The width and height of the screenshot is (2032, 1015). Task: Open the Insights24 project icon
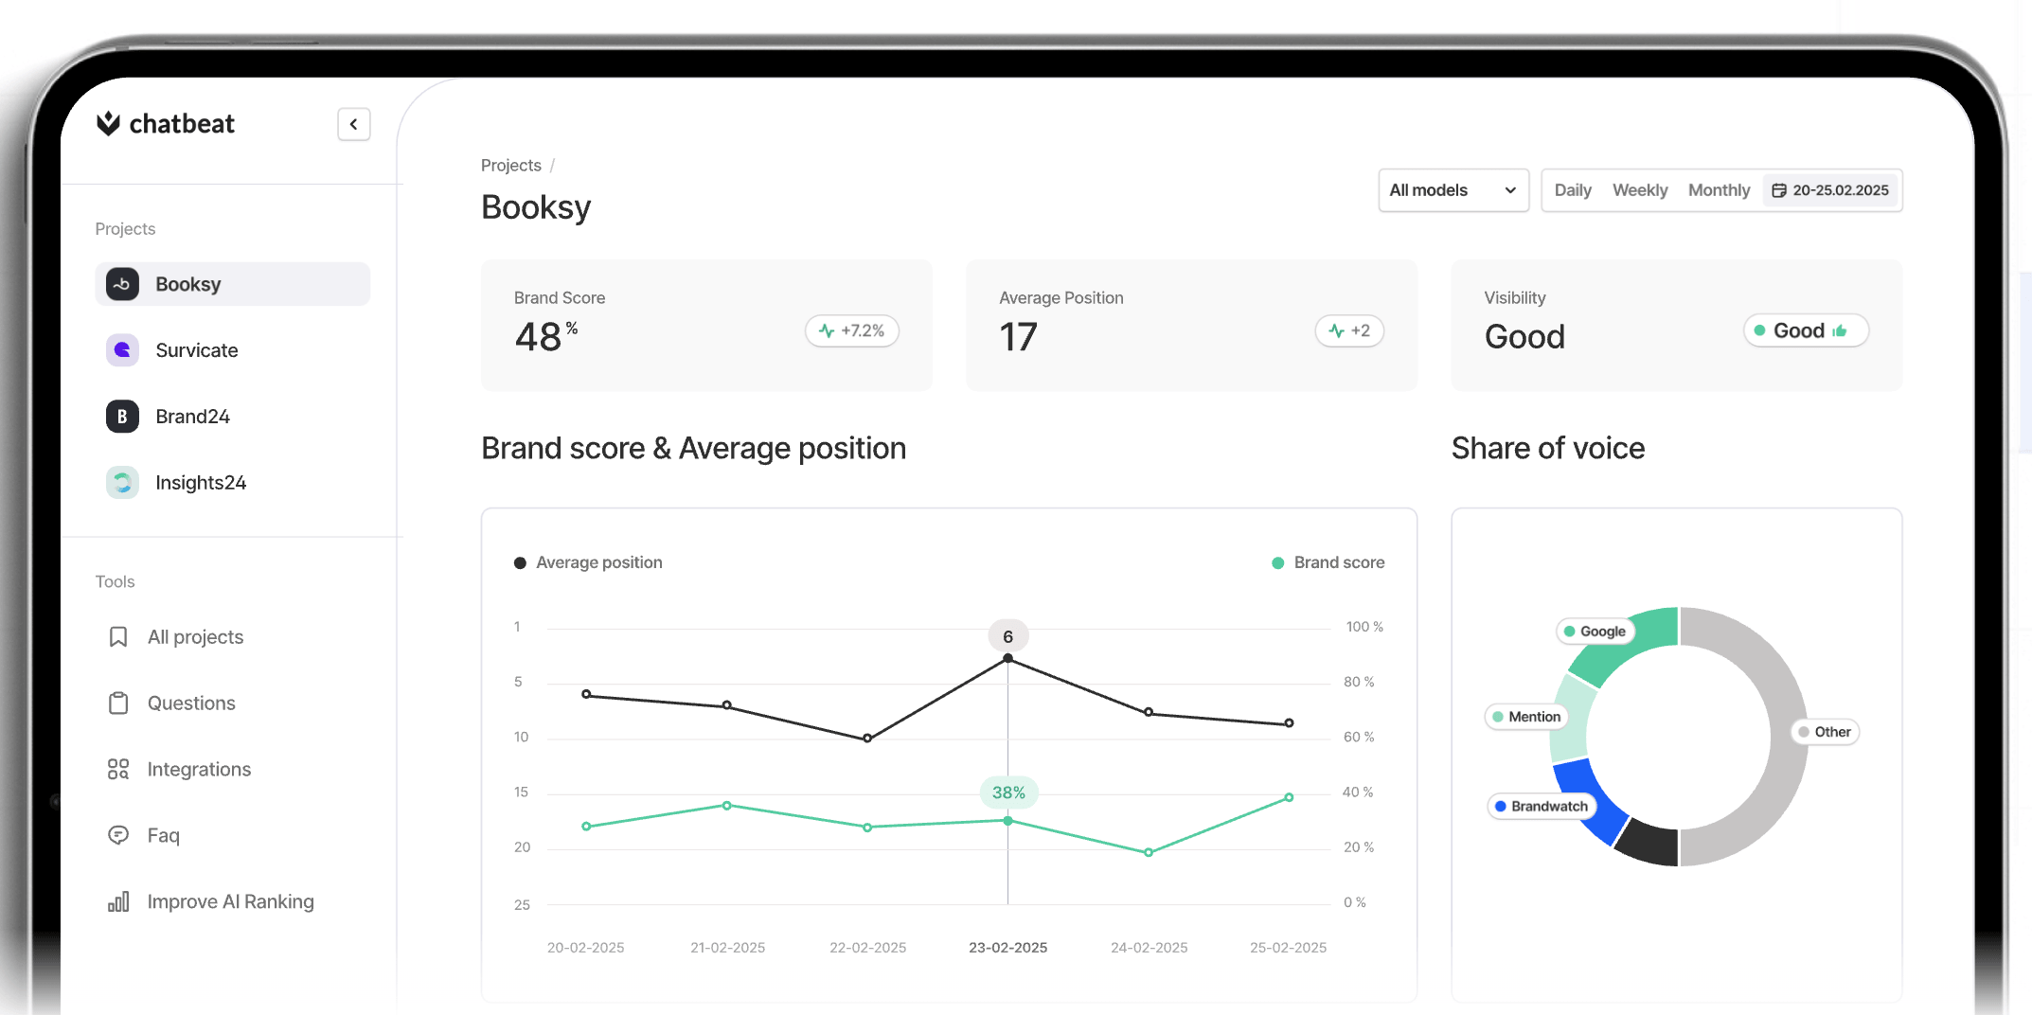point(122,483)
